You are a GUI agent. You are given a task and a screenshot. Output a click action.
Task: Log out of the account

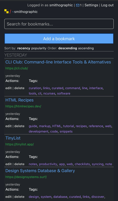107,5
